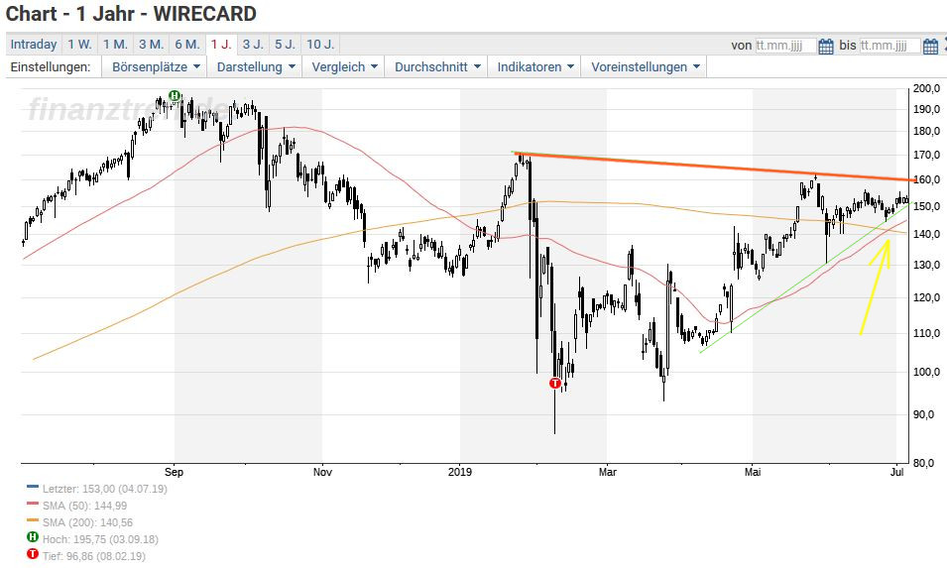Image resolution: width=947 pixels, height=568 pixels.
Task: Click the orange SMA (200) legend color marker
Action: (33, 520)
